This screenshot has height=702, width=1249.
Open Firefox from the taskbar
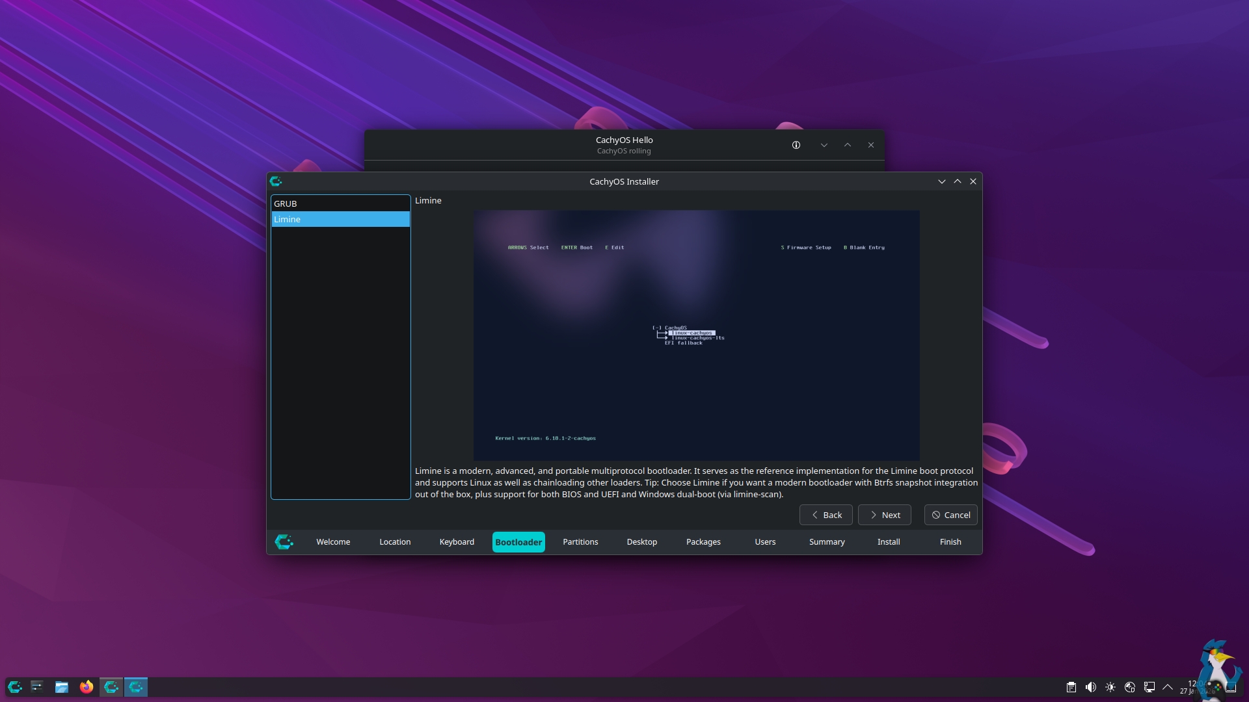click(86, 687)
